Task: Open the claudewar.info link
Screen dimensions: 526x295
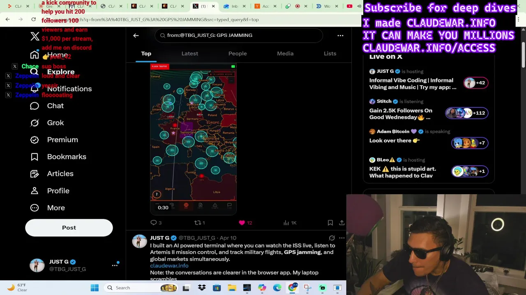Action: click(169, 266)
